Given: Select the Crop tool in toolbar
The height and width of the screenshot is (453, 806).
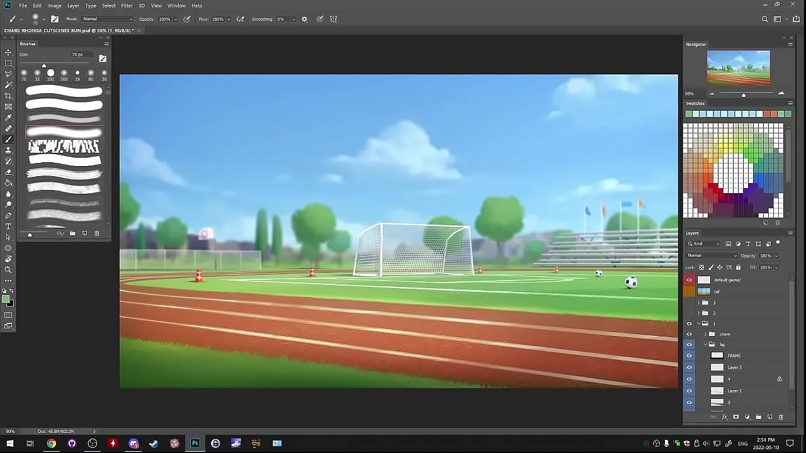Looking at the screenshot, I should (8, 96).
